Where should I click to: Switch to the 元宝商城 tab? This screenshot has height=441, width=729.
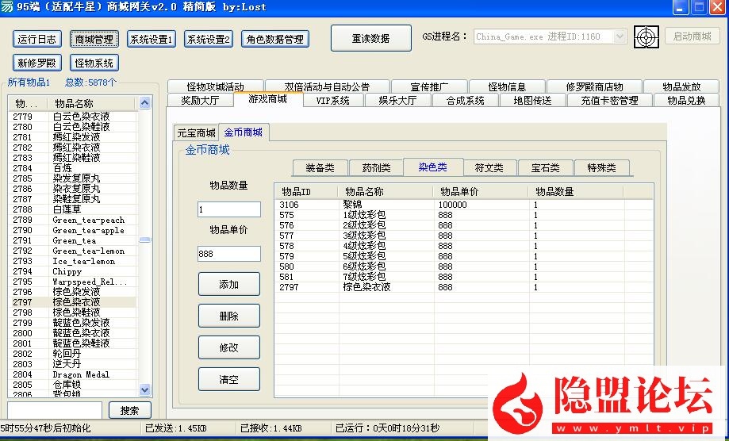tap(196, 132)
